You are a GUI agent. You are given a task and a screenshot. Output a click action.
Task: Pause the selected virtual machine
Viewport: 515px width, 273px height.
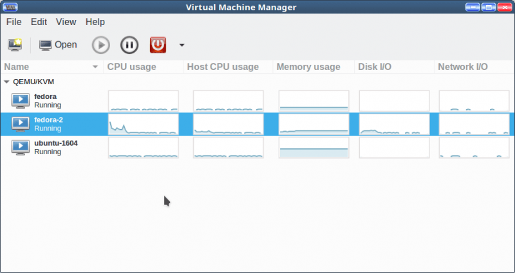coord(129,45)
